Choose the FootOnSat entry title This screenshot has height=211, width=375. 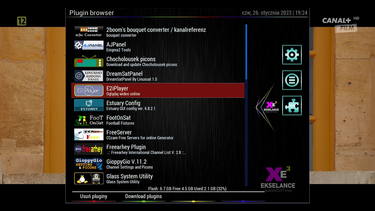pos(118,118)
